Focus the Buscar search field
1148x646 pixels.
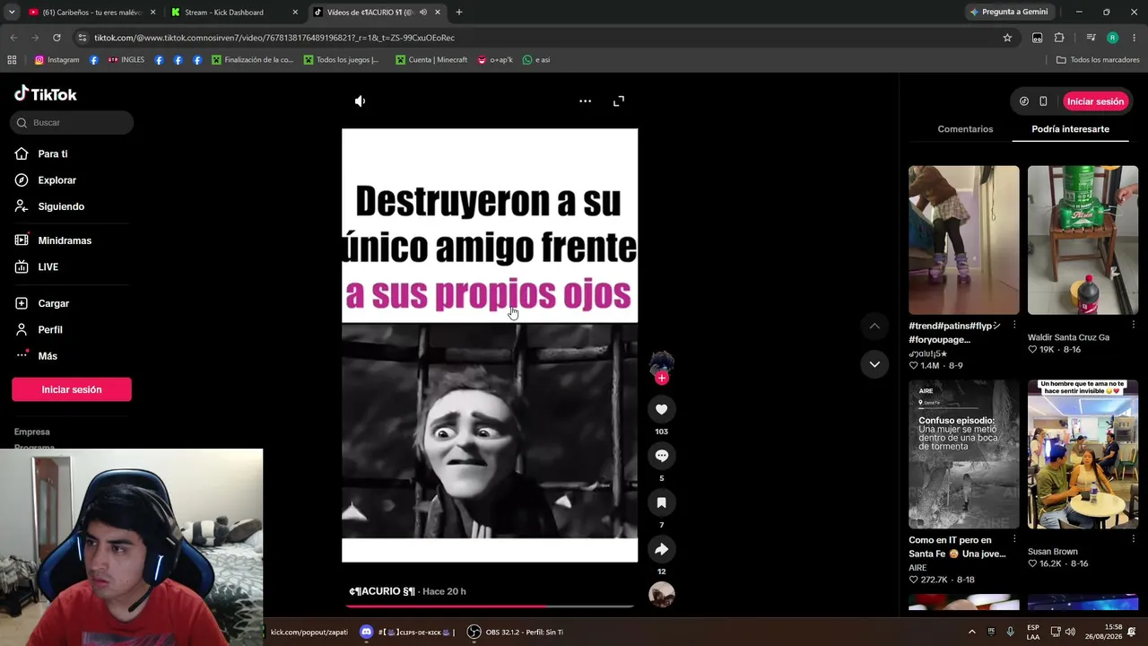(x=73, y=123)
